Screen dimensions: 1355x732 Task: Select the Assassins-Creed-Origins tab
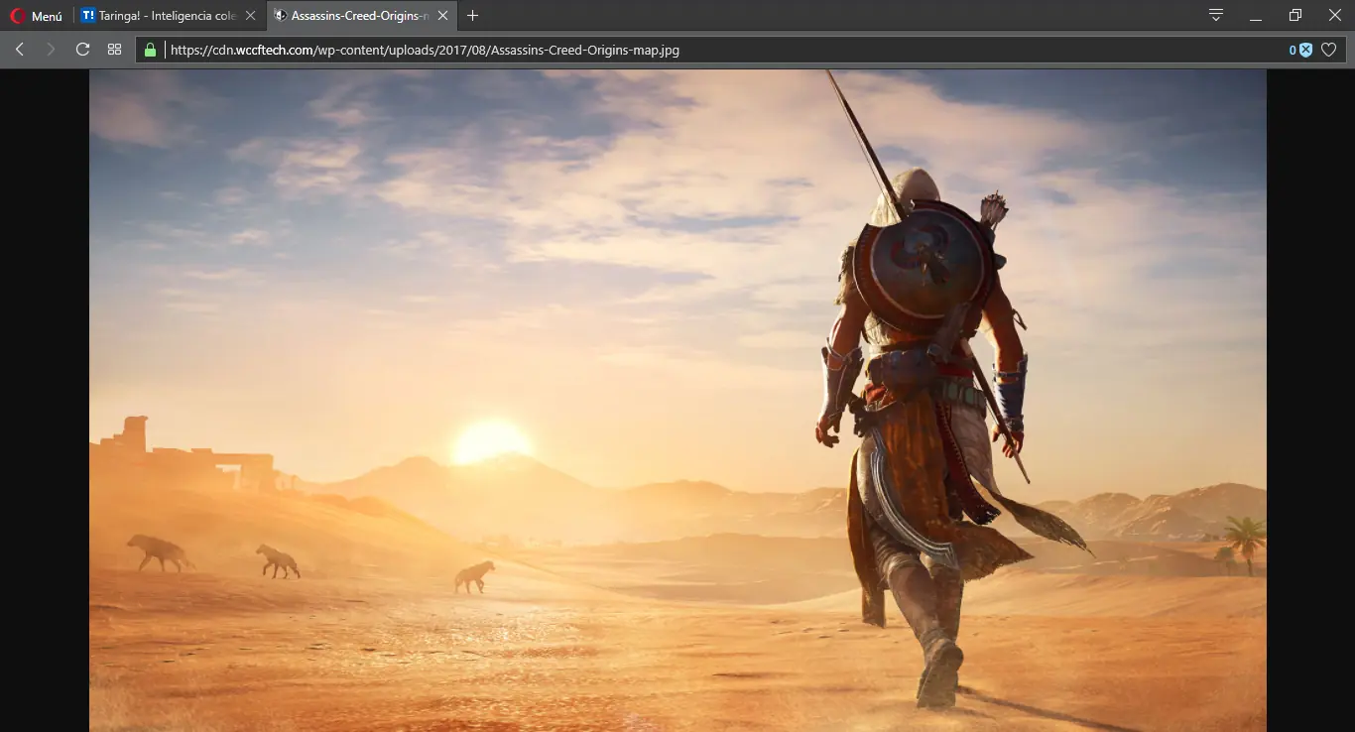click(361, 16)
